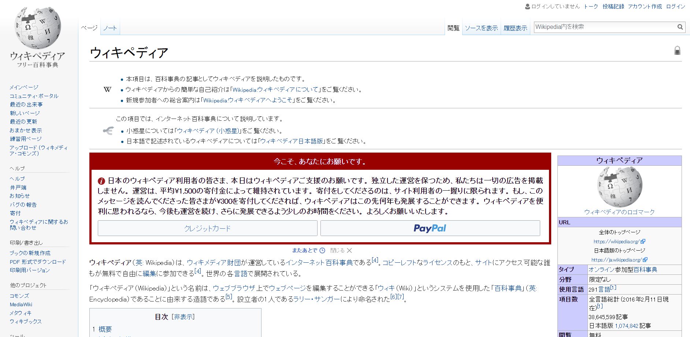The width and height of the screenshot is (690, 337).
Task: Hide the table of contents via 非表示
Action: [x=183, y=317]
